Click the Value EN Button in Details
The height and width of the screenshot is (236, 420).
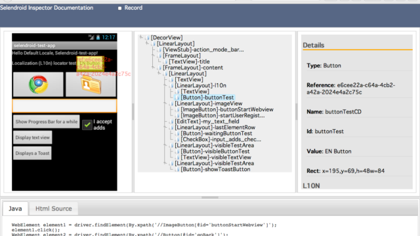pos(338,151)
